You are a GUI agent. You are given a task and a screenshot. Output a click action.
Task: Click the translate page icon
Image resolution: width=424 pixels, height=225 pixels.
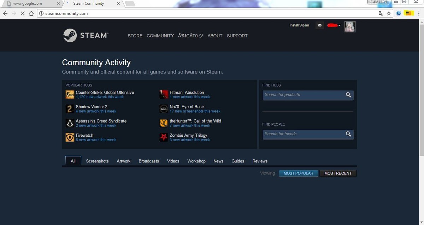[x=381, y=13]
